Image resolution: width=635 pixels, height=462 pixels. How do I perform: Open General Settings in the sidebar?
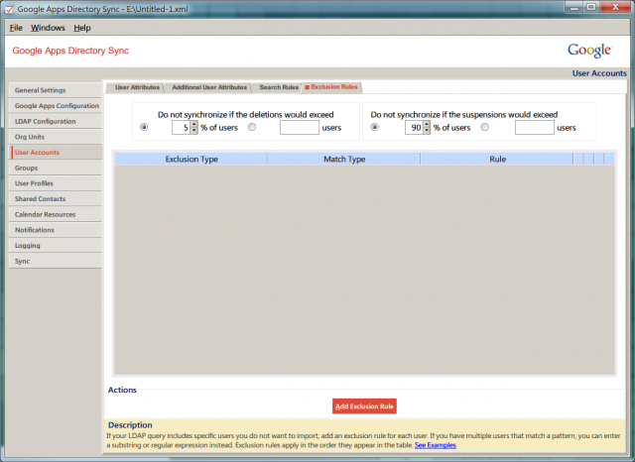(56, 90)
